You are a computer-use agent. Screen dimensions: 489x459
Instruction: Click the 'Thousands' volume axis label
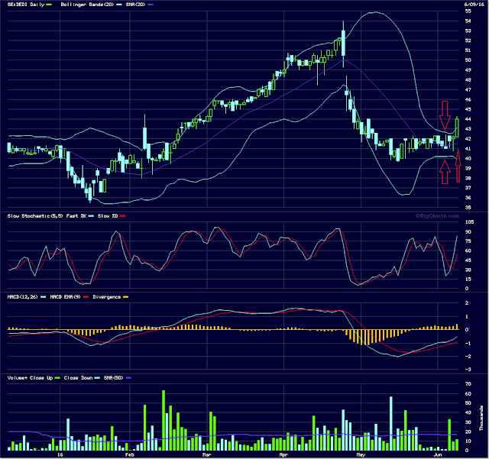(481, 419)
